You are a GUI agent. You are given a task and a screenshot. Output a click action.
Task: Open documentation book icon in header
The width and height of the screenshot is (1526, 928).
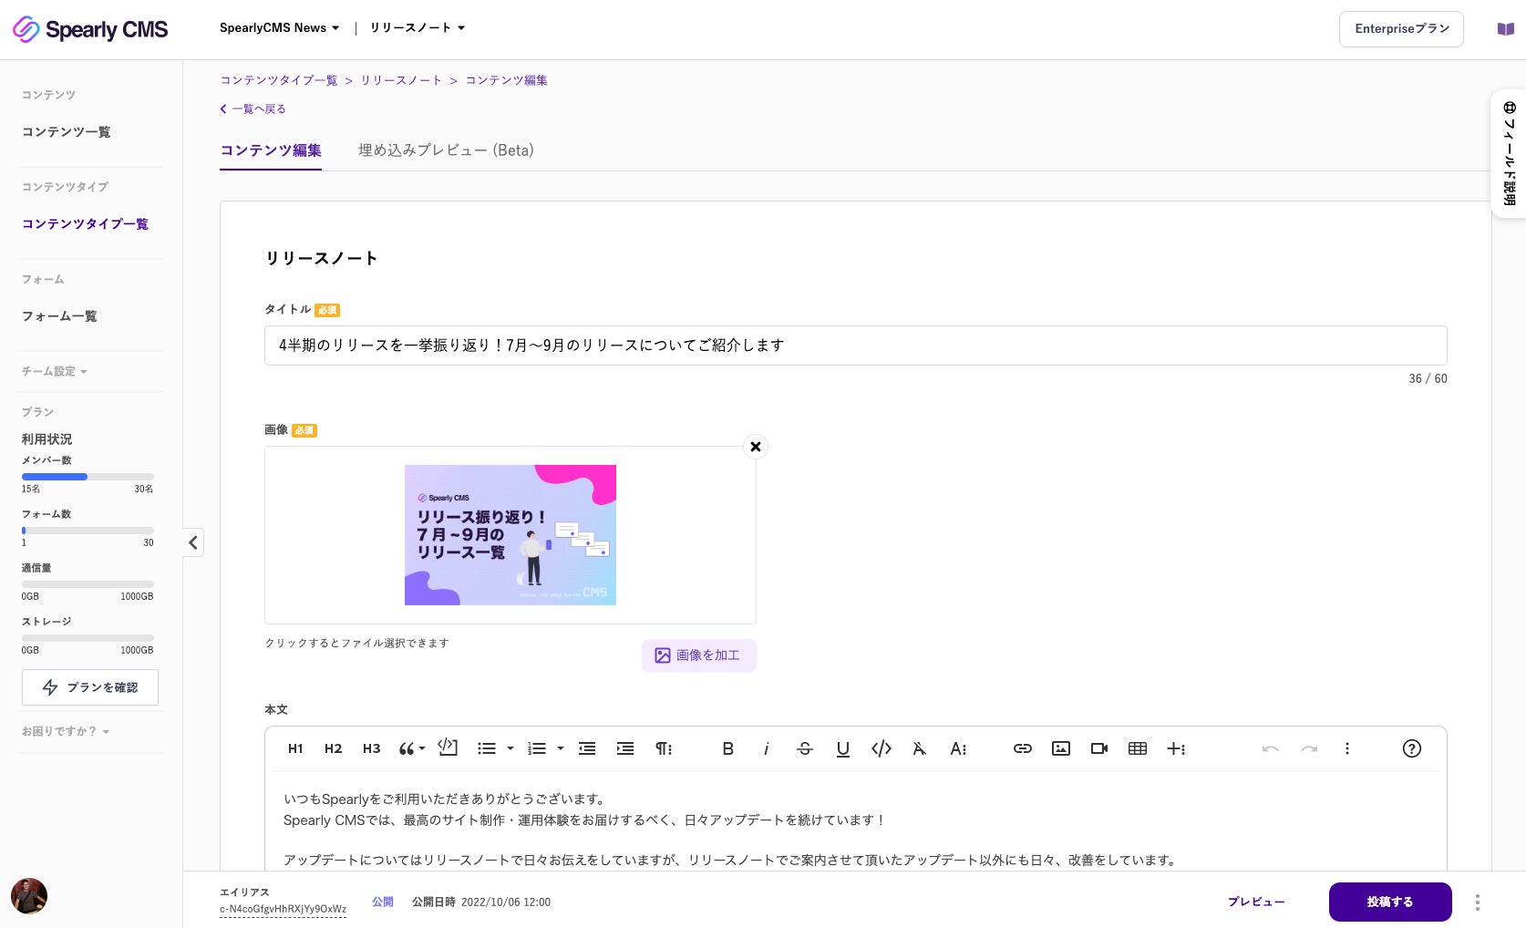click(1506, 29)
